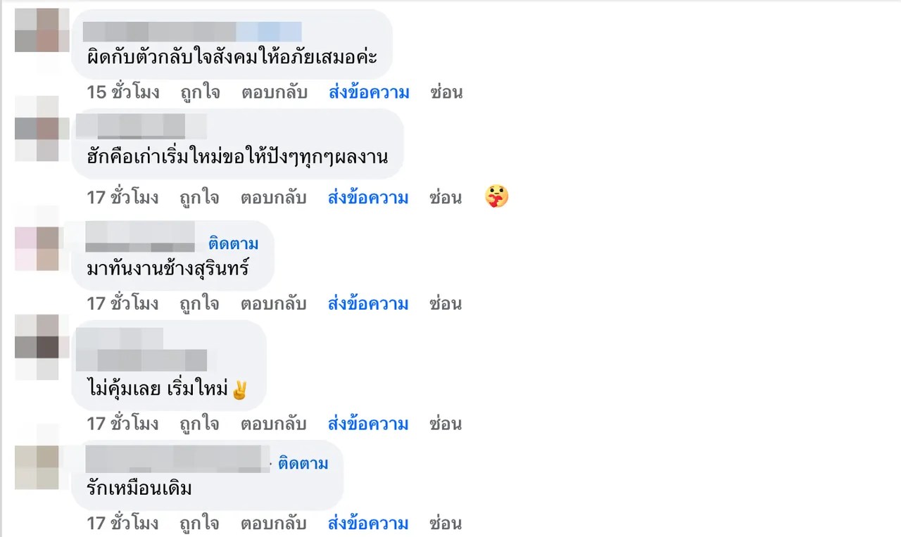Screen dimensions: 901x537
Task: Open the 15 ชั่วโมง timestamp on the first comment
Action: click(123, 92)
